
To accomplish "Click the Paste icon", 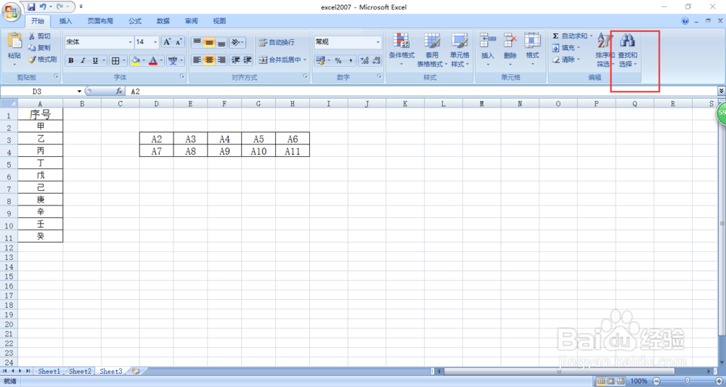I will click(x=15, y=41).
